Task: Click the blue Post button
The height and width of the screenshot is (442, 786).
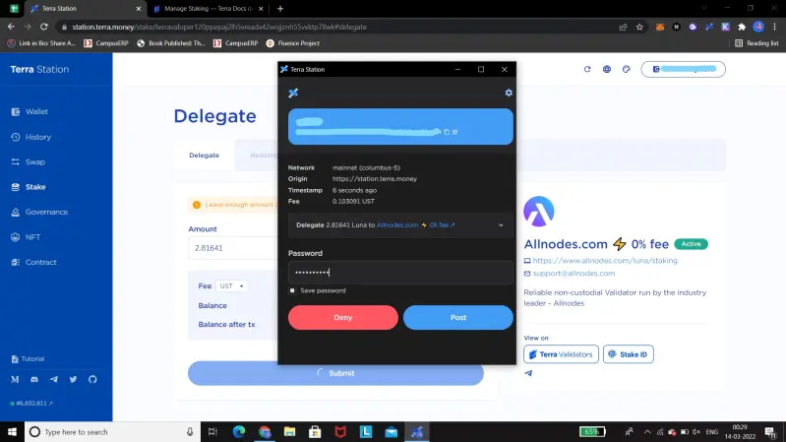Action: click(457, 318)
